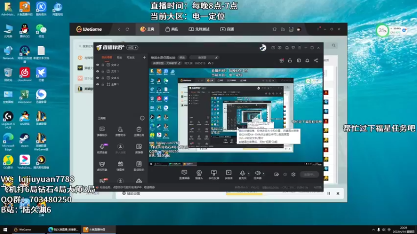Lock the 文本 2 source layer
The height and width of the screenshot is (234, 417).
103,64
